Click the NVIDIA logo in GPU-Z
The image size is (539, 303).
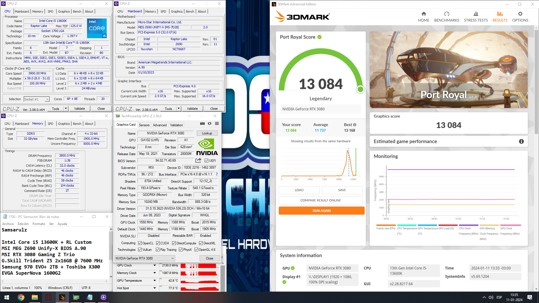pyautogui.click(x=207, y=147)
